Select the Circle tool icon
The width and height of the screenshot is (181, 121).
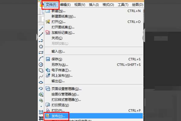[41, 65]
